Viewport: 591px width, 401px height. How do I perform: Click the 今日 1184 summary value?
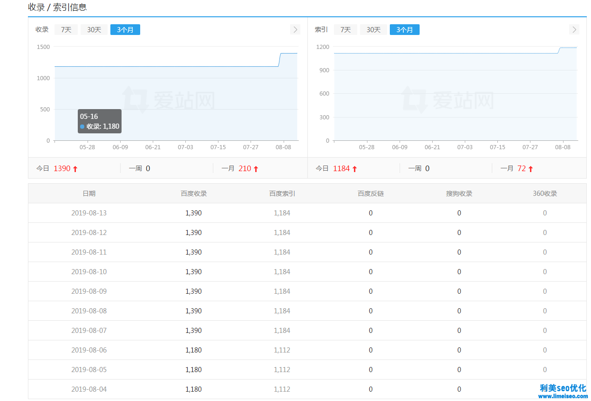(x=341, y=169)
